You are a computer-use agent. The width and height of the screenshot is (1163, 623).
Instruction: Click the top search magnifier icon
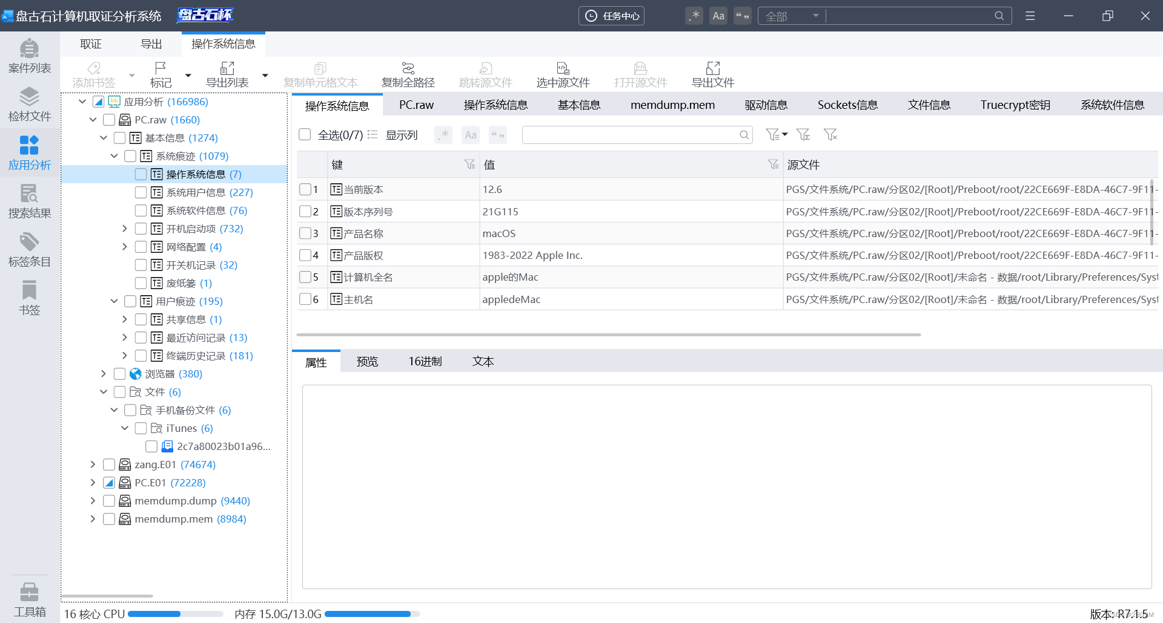click(x=999, y=16)
